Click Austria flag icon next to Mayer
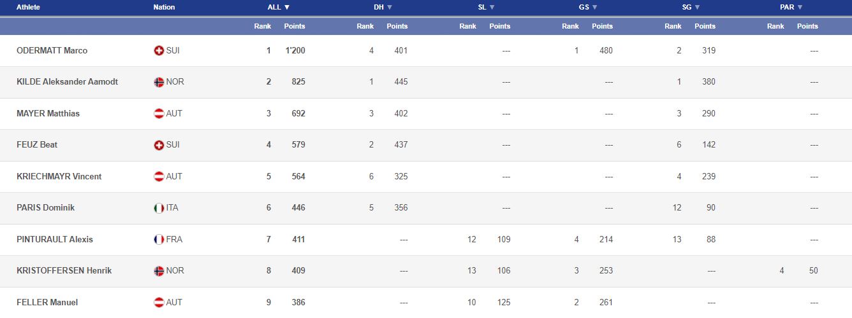Image resolution: width=852 pixels, height=318 pixels. pyautogui.click(x=159, y=114)
